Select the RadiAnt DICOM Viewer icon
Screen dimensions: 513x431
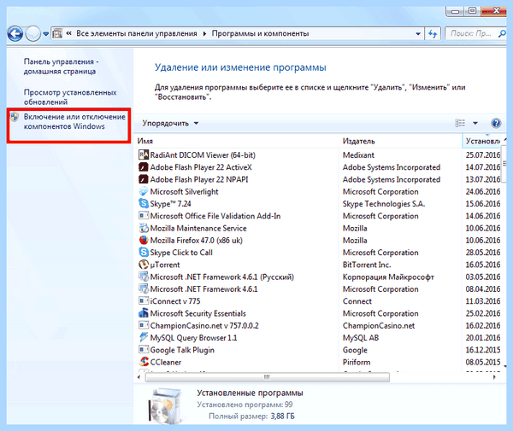pos(144,154)
